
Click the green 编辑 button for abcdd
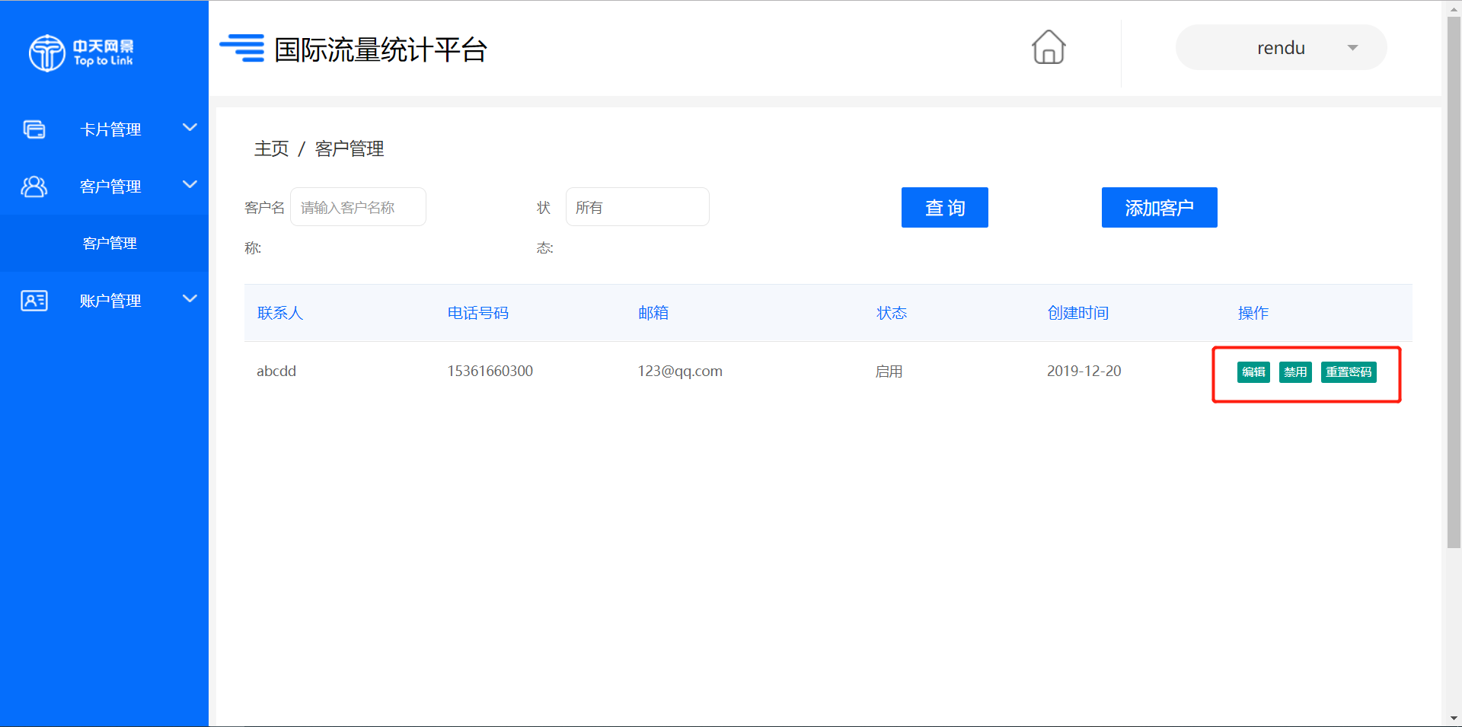pyautogui.click(x=1253, y=372)
